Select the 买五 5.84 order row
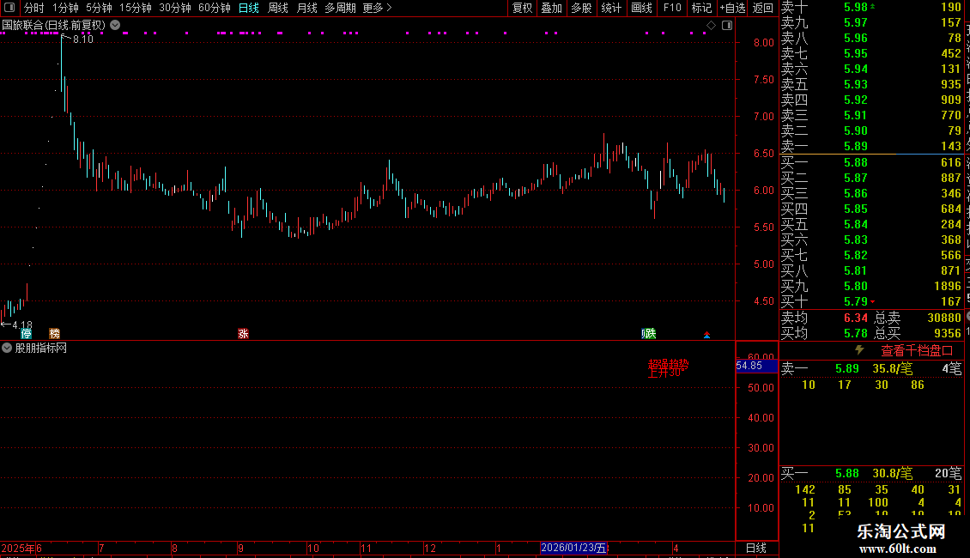970x558 pixels. pos(871,225)
